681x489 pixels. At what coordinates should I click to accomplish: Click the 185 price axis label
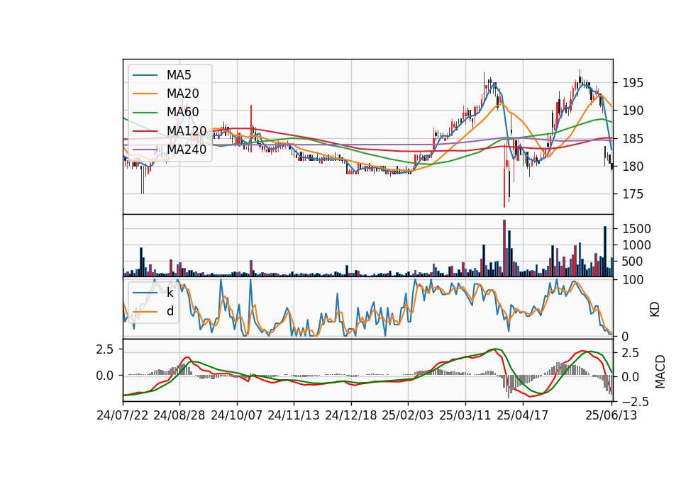[x=633, y=139]
